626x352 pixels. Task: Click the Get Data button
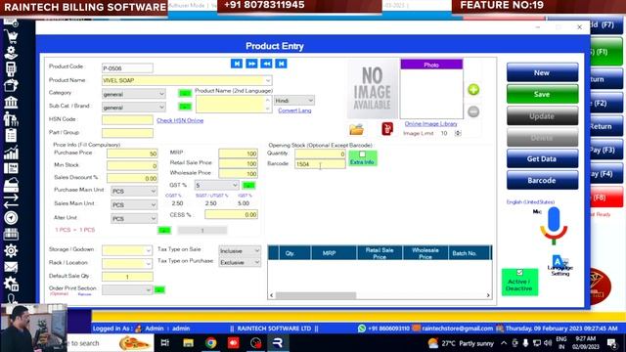[x=542, y=158]
